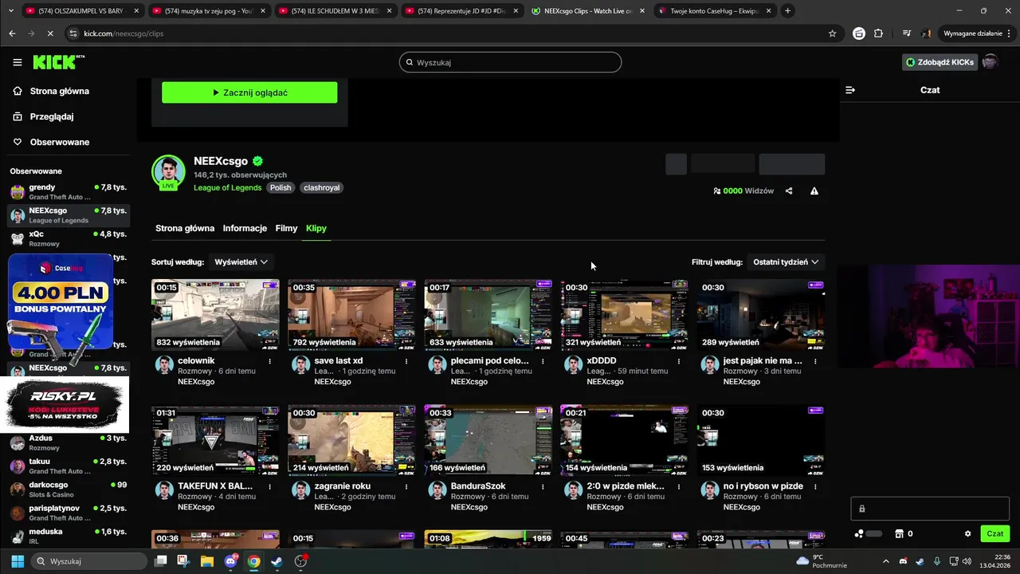
Task: Open 'League of Legends' category link
Action: [227, 187]
